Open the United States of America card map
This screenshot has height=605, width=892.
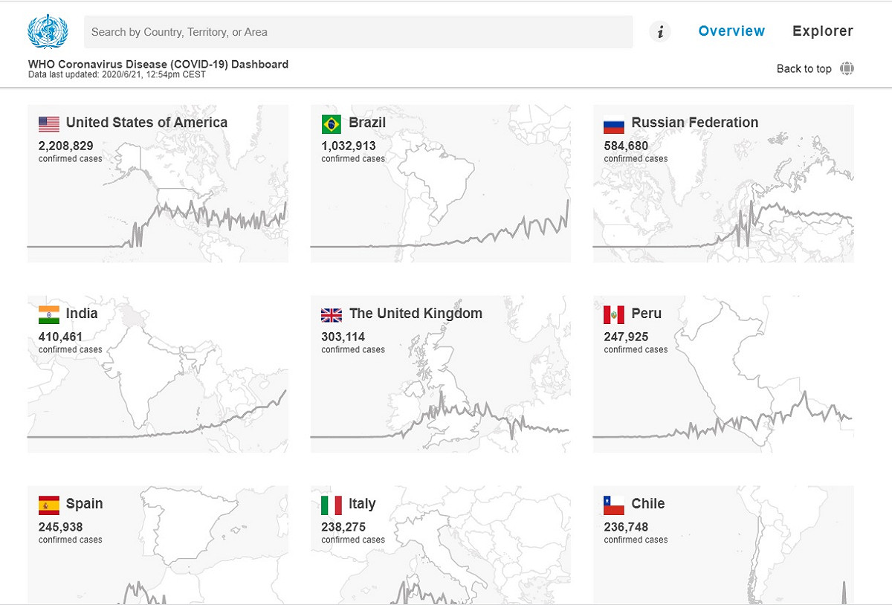click(x=158, y=184)
